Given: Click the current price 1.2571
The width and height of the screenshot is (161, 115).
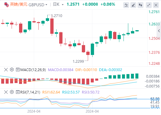Looking at the screenshot, I should 73,4.
